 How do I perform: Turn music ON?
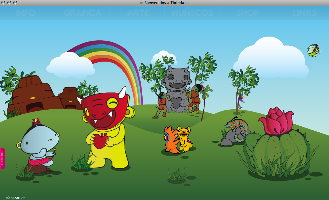(x=17, y=198)
